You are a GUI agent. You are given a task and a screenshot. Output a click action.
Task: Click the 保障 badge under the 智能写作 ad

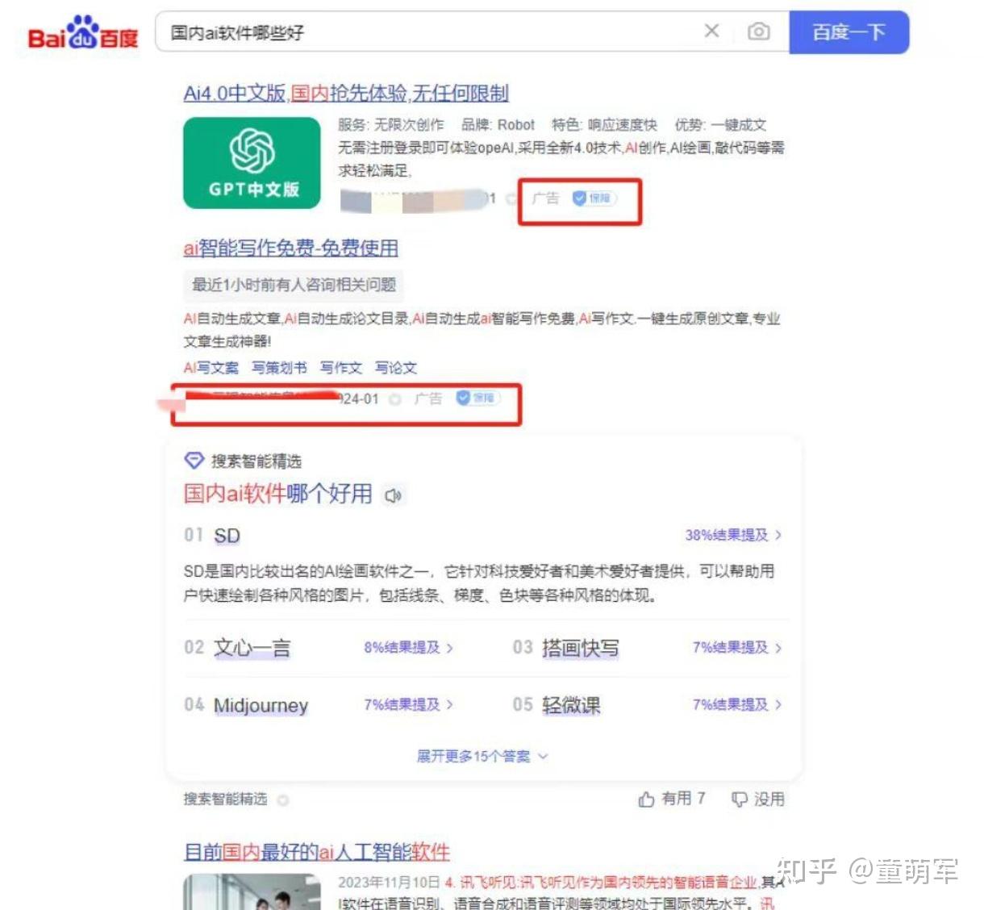tap(478, 398)
